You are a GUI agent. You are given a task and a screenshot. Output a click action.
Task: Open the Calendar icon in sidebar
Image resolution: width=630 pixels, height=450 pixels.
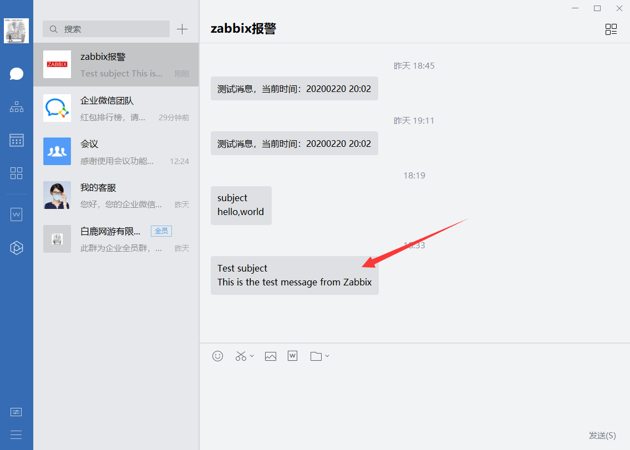[x=17, y=140]
